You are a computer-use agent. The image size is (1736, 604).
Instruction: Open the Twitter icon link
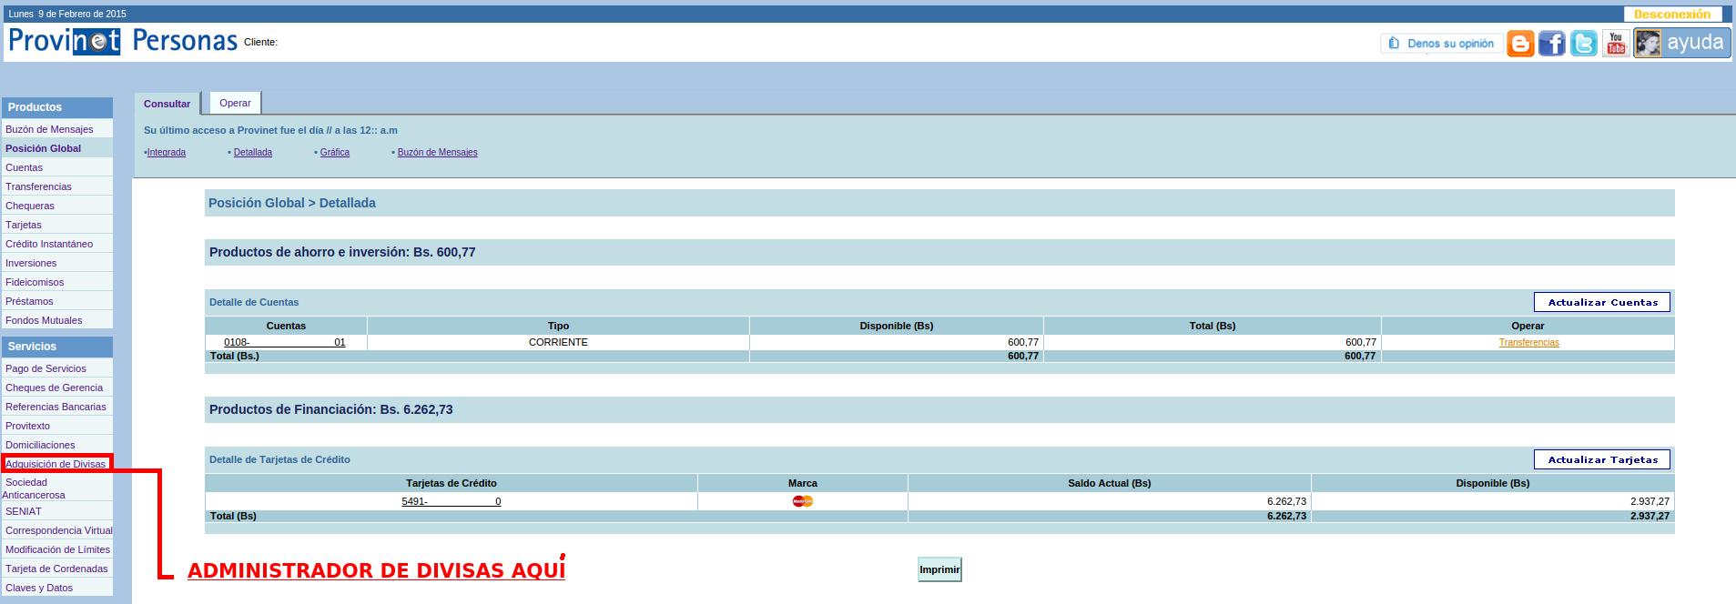[x=1584, y=44]
